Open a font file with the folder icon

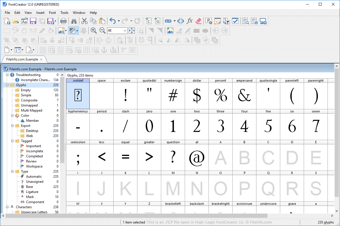click(x=16, y=21)
